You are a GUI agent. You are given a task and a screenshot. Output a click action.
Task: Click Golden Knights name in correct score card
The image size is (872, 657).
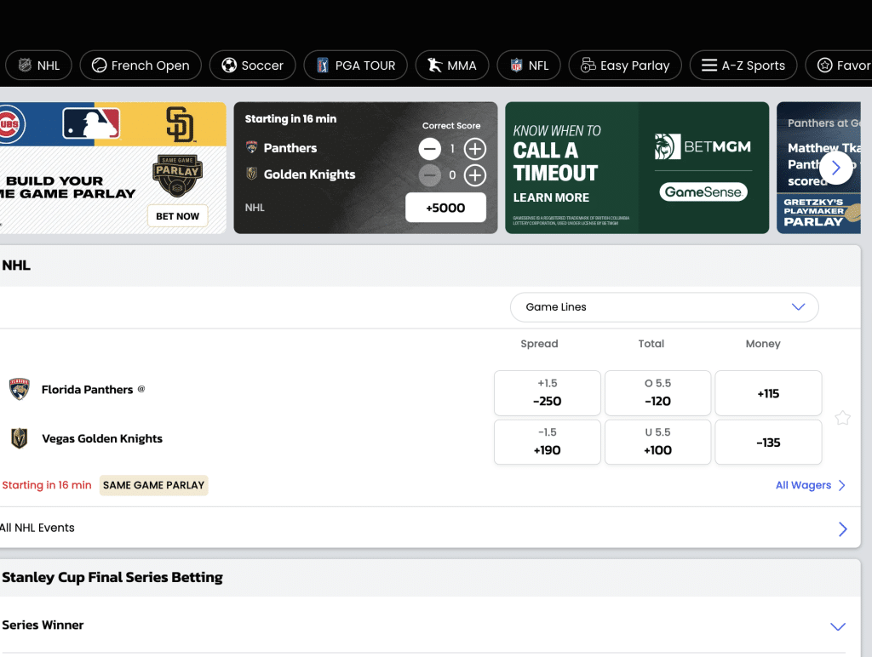(x=310, y=174)
